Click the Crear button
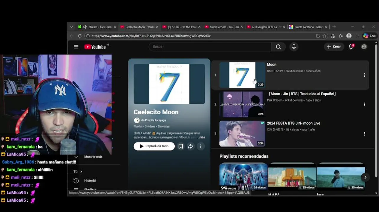379x212 pixels. [334, 47]
